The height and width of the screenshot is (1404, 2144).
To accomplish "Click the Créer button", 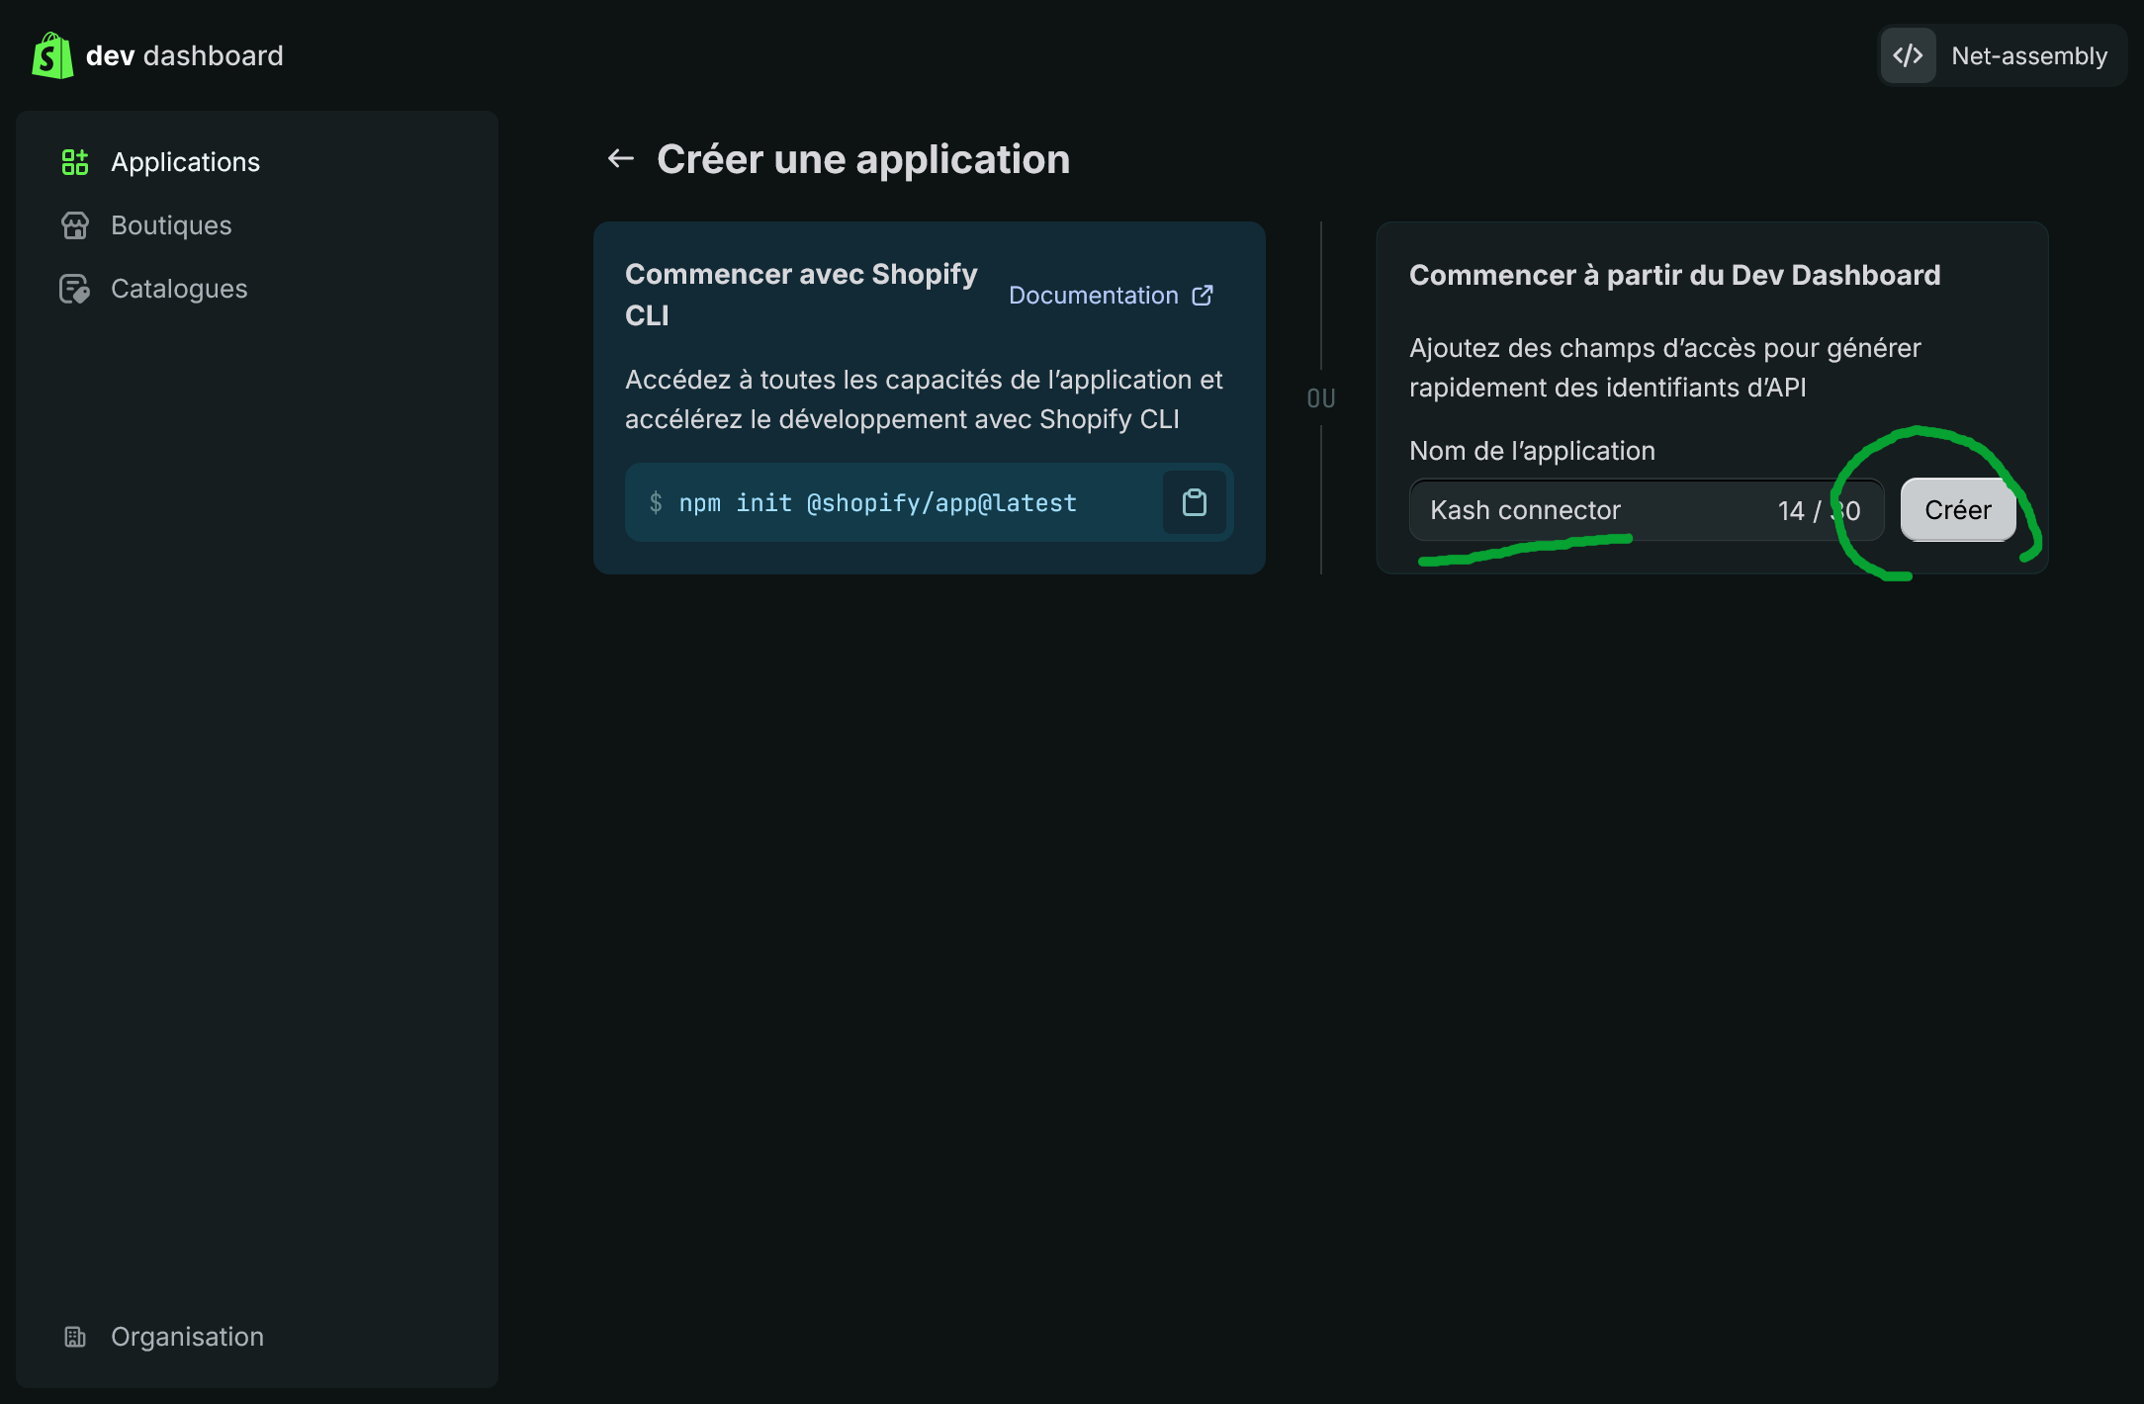I will point(1958,510).
